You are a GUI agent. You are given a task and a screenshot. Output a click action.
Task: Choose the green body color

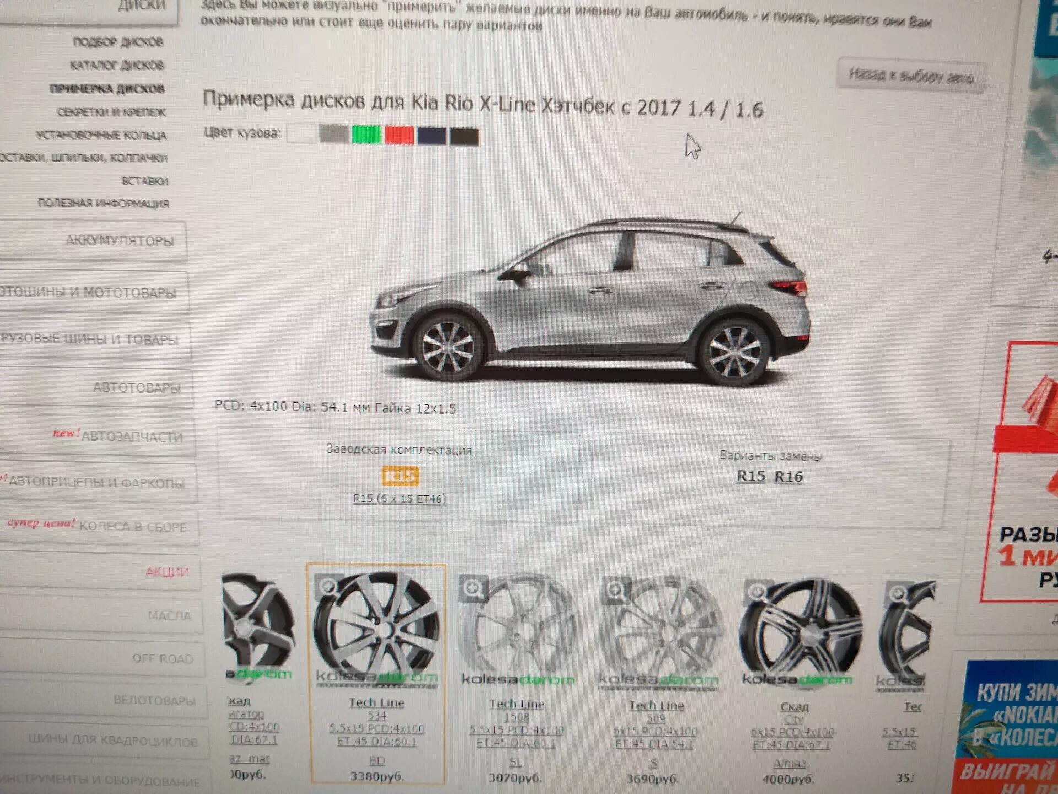[366, 135]
